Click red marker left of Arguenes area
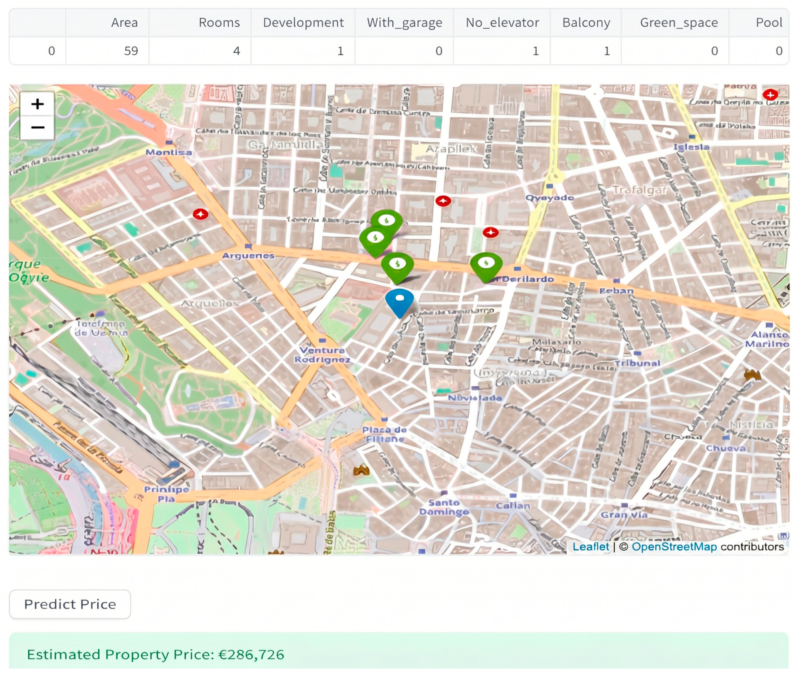Image resolution: width=794 pixels, height=675 pixels. point(200,214)
